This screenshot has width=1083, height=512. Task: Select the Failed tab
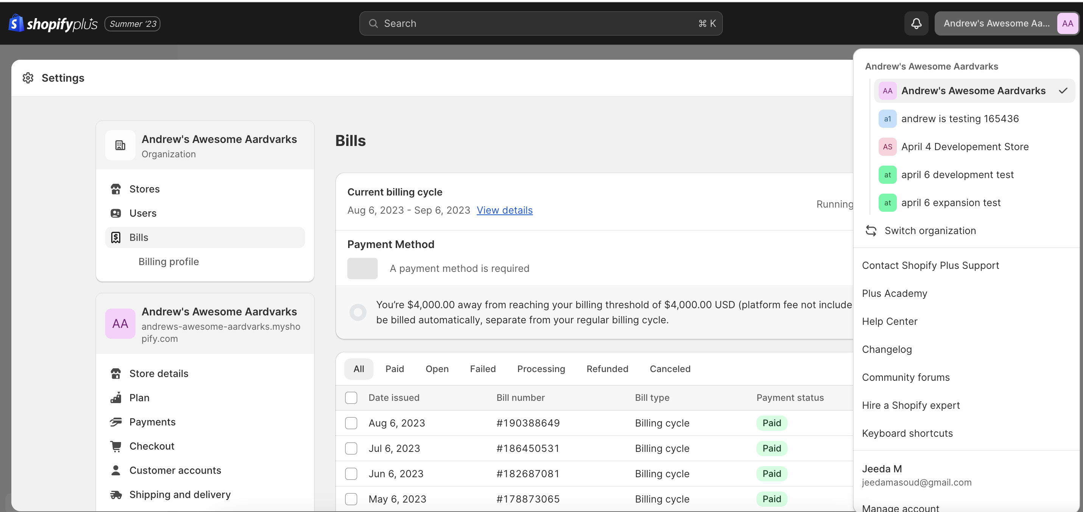[x=482, y=369]
